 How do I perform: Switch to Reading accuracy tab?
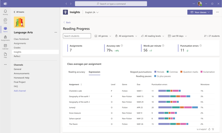click(x=77, y=72)
